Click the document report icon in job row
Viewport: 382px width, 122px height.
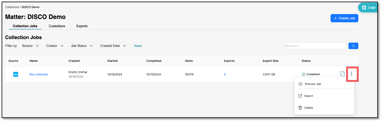(x=342, y=74)
